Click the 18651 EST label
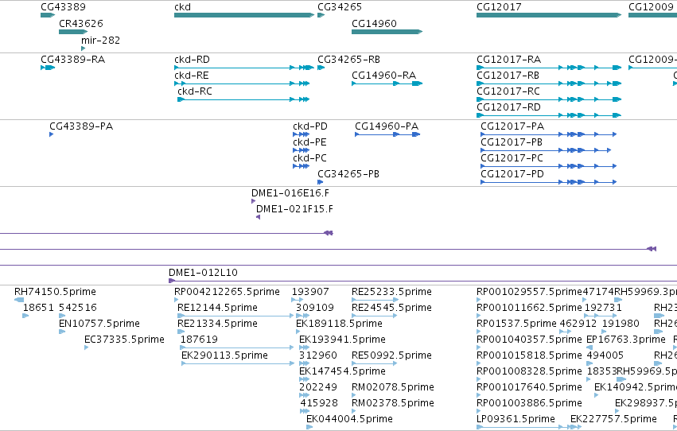 38,308
